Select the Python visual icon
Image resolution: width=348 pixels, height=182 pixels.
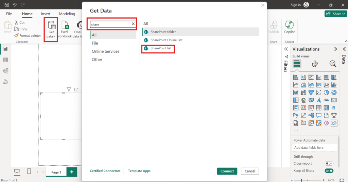click(296, 115)
